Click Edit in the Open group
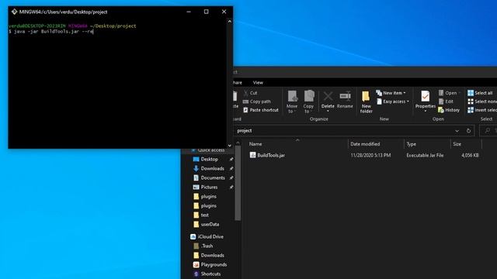 pyautogui.click(x=446, y=102)
